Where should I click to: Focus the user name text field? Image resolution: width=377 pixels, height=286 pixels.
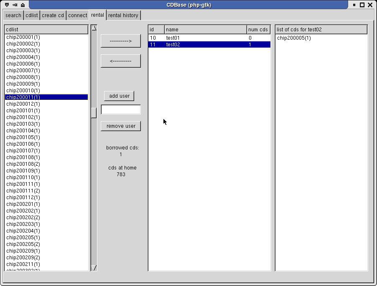[x=121, y=109]
